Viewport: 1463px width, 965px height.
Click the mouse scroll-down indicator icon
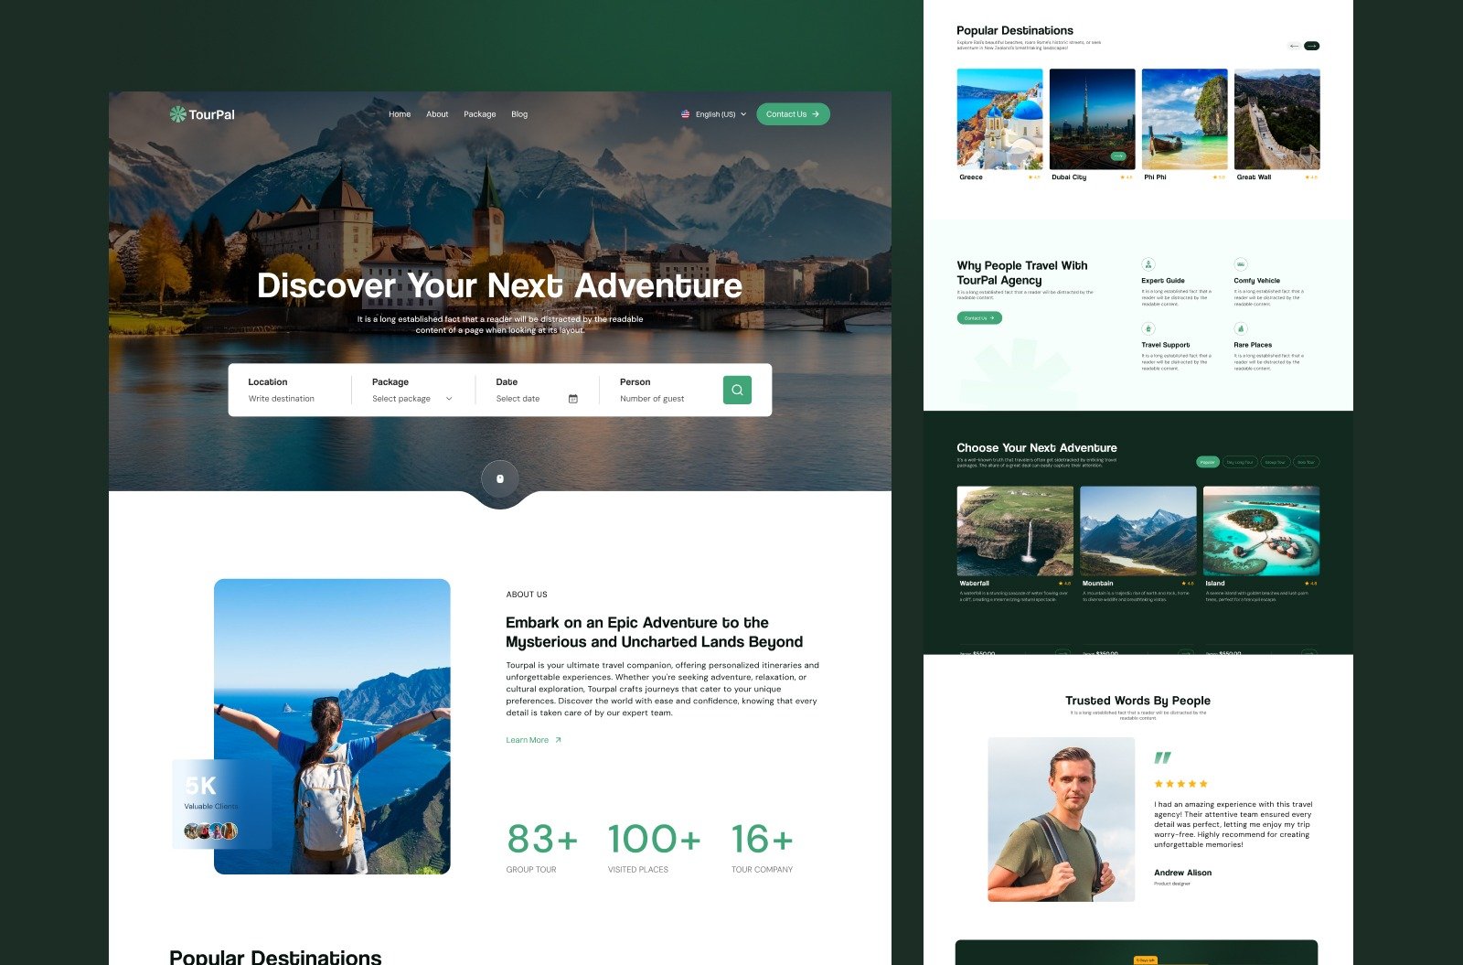[x=500, y=478]
